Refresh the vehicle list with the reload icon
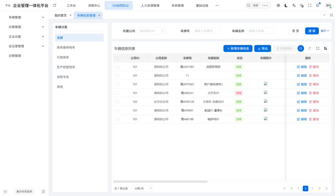Screen dimensions: 335x196 310,48
